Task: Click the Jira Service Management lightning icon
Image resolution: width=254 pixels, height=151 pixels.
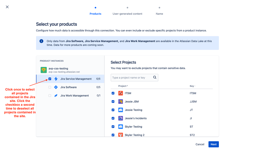Action: click(56, 79)
